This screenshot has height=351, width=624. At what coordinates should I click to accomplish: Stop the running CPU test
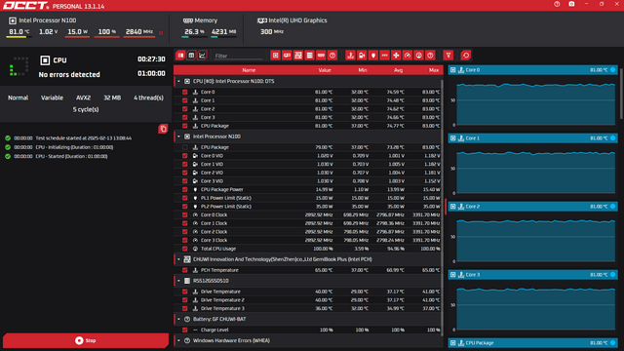pos(86,340)
